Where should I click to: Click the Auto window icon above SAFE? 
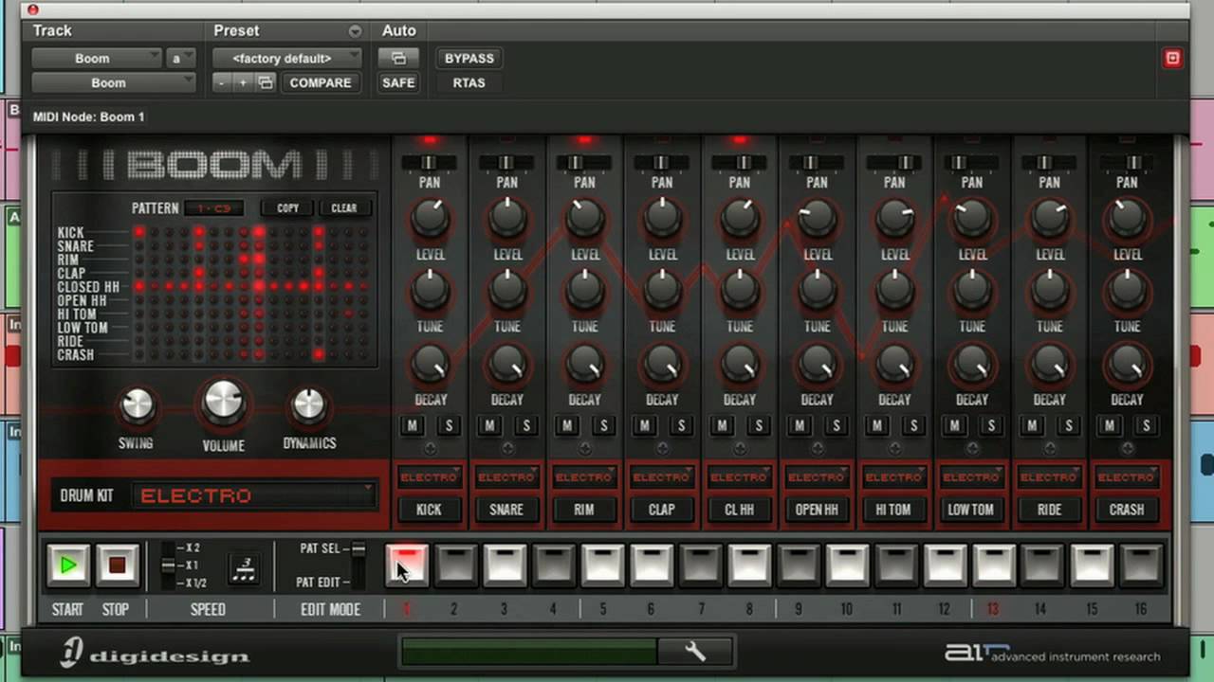point(398,59)
